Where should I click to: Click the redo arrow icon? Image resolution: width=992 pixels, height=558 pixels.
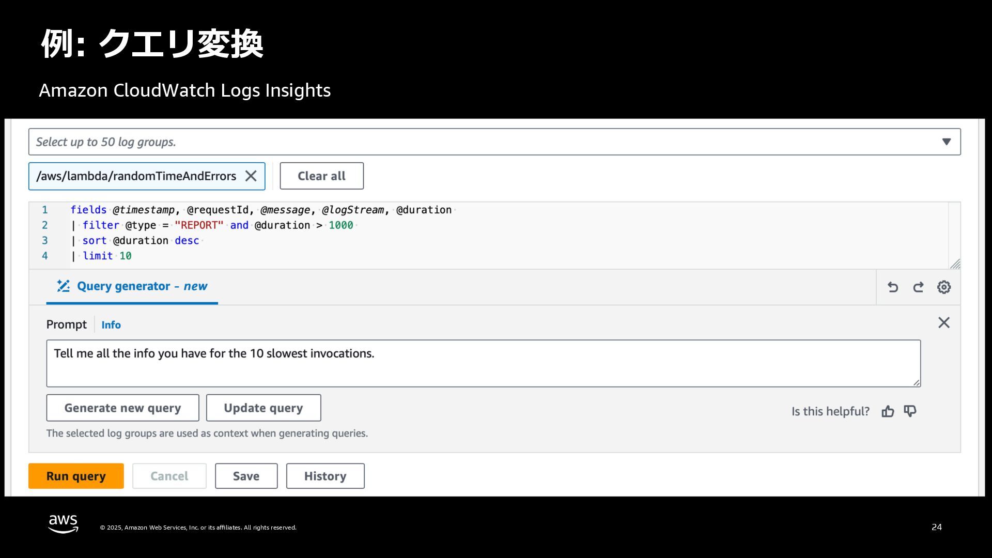[x=918, y=287]
